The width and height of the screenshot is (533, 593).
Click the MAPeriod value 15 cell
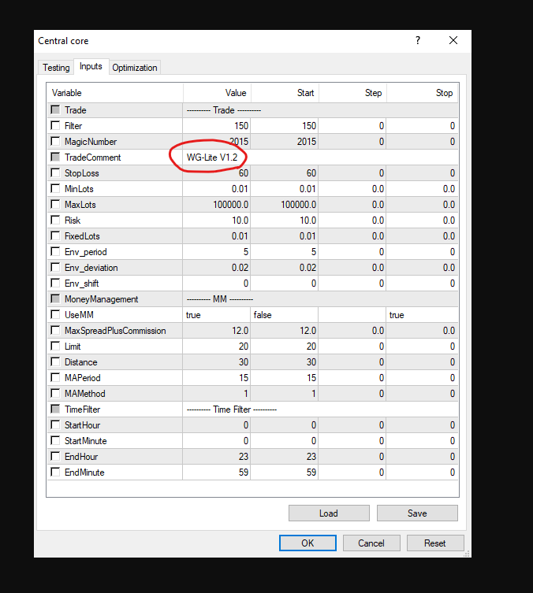[217, 378]
